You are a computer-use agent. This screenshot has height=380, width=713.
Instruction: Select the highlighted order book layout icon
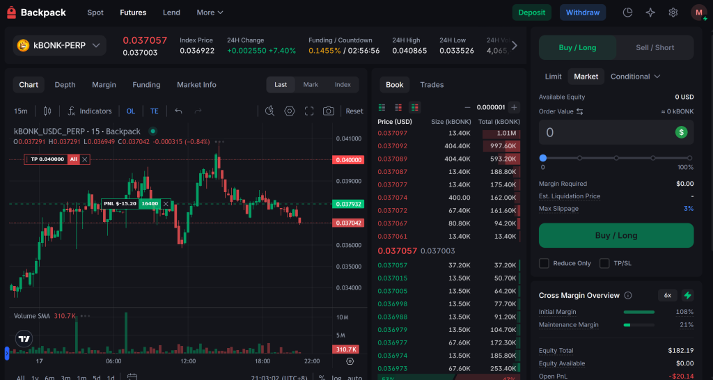(x=415, y=107)
